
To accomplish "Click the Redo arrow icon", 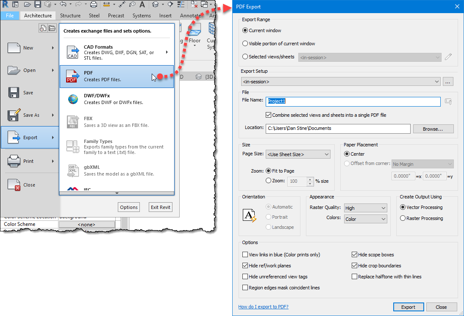I will pyautogui.click(x=78, y=4).
